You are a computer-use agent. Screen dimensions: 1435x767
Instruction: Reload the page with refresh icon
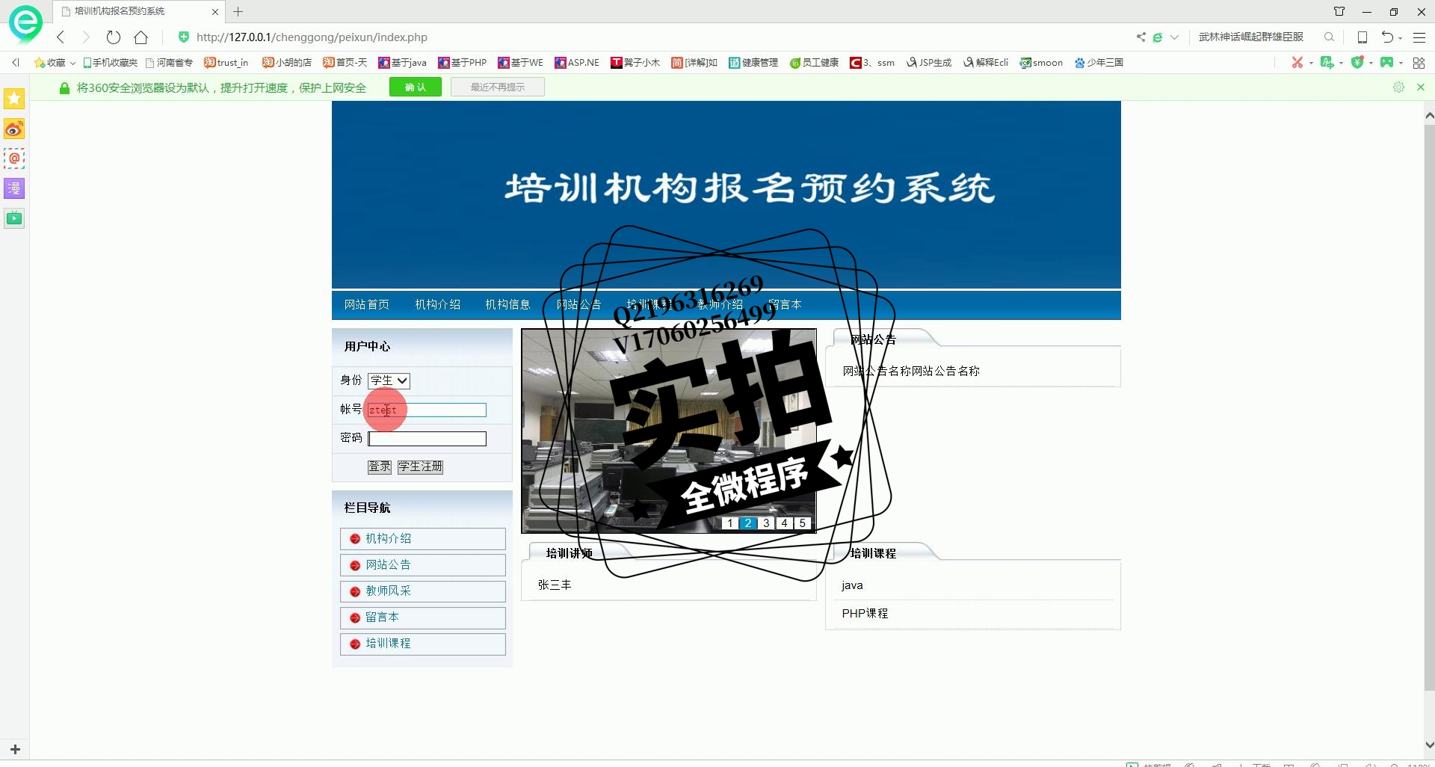click(x=113, y=37)
